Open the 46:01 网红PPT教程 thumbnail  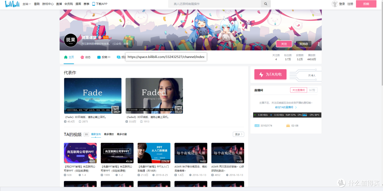click(81, 153)
